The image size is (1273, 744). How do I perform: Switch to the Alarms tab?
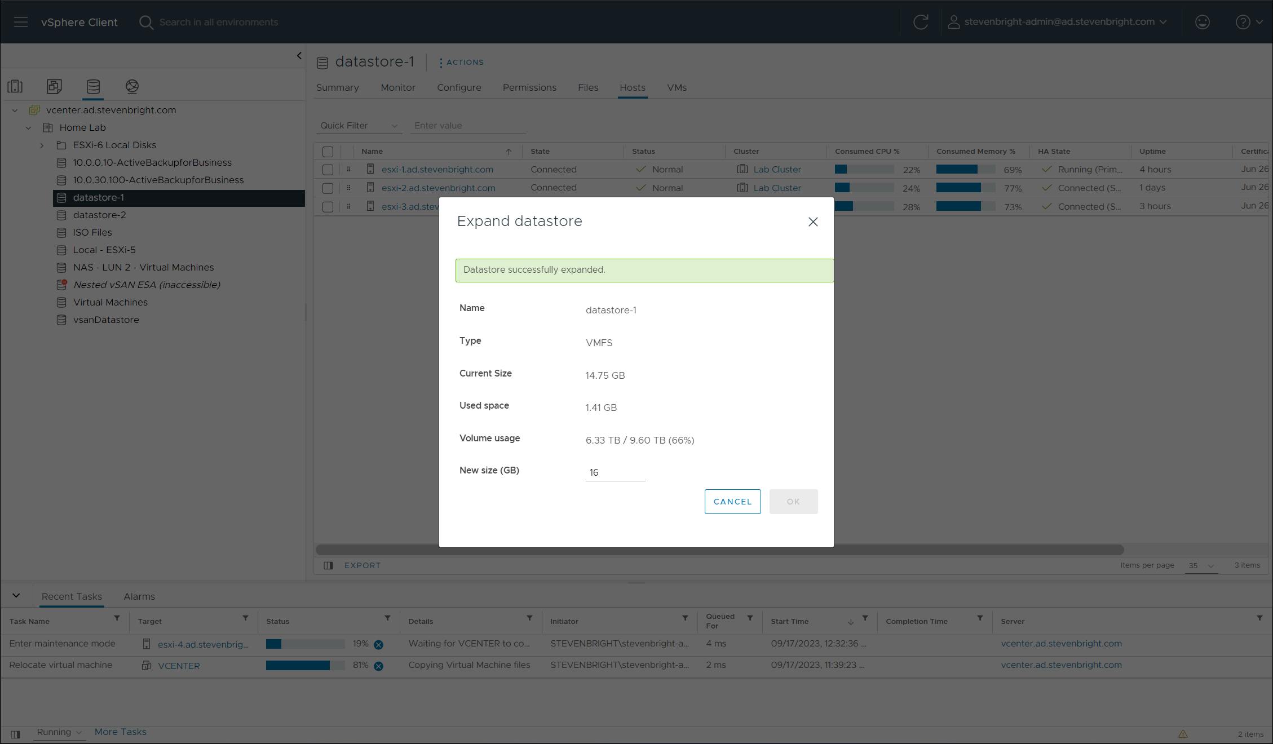tap(139, 596)
